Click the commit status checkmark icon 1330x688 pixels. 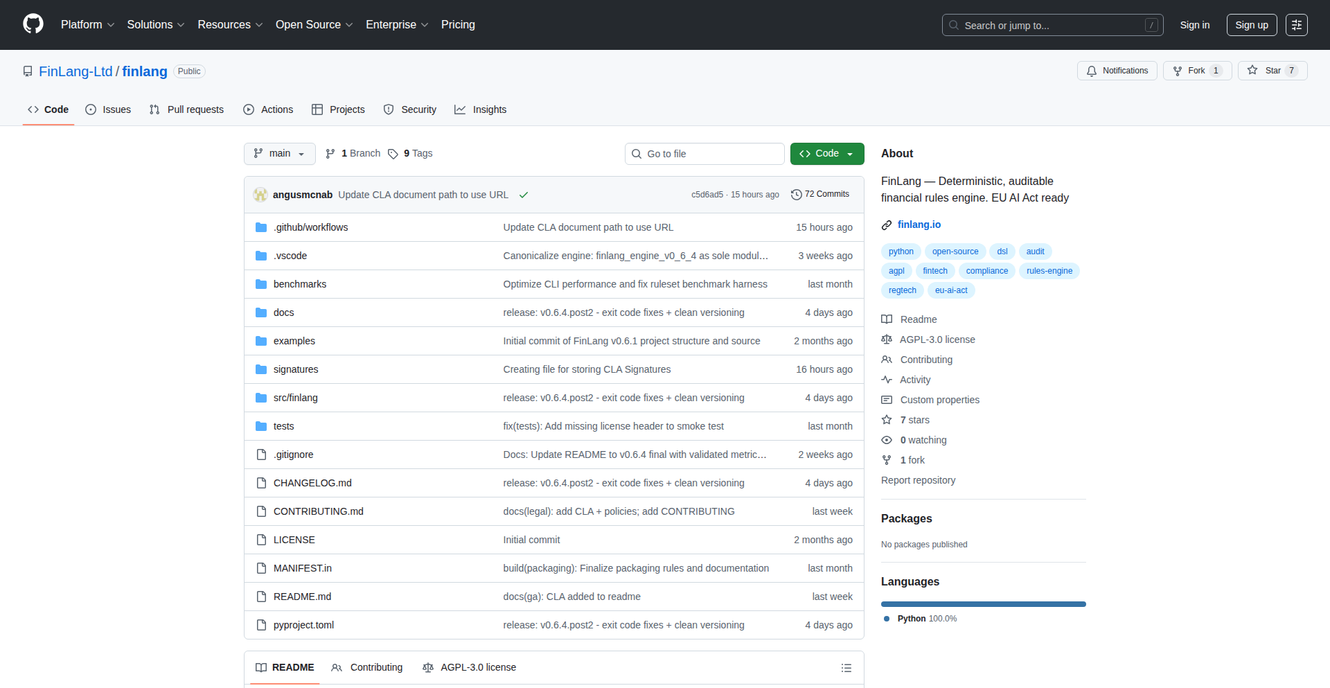[524, 195]
